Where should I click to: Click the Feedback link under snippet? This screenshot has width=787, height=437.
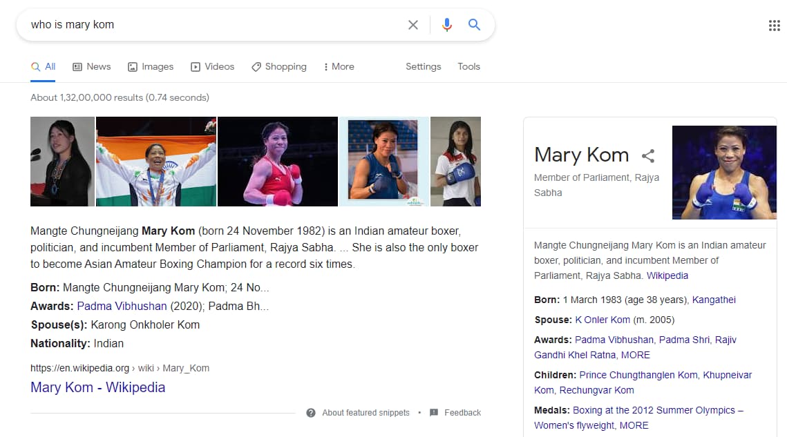tap(463, 412)
